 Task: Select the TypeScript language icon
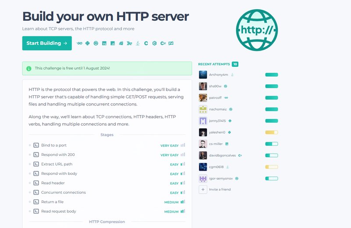pyautogui.click(x=104, y=43)
